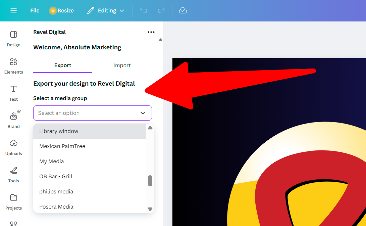Open Revel Digital more options menu
The image size is (366, 226).
pyautogui.click(x=151, y=32)
